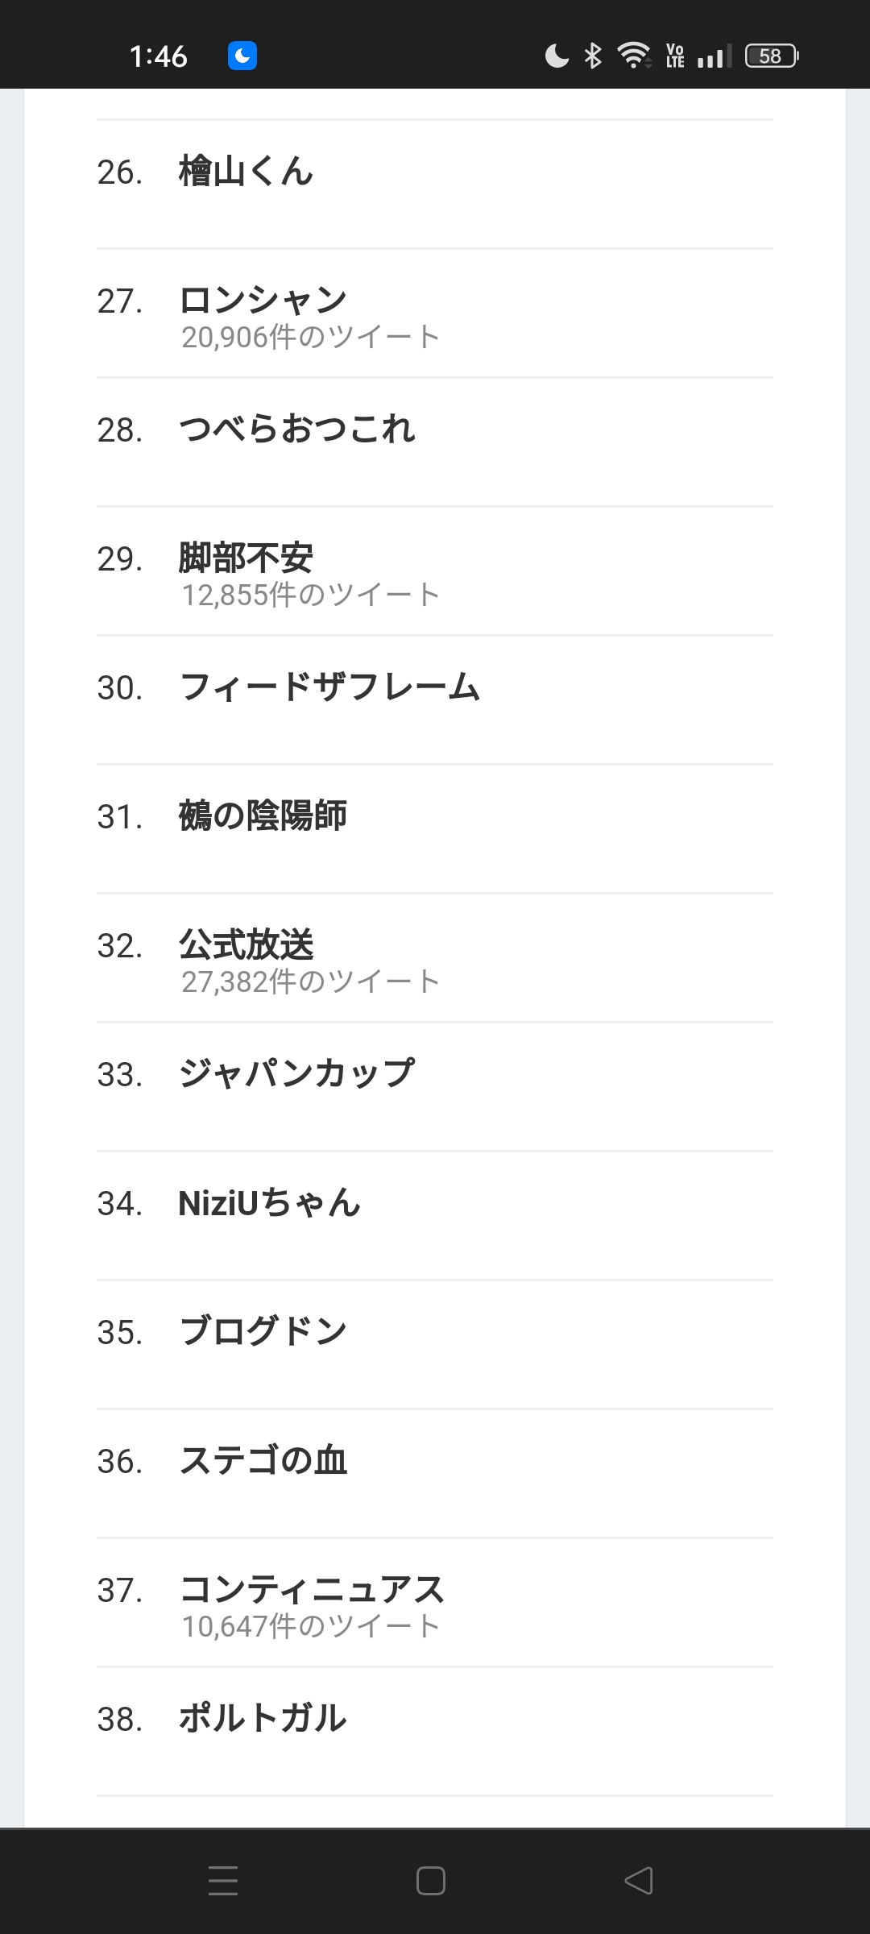
Task: Tap the Bluetooth status icon
Action: tap(593, 56)
